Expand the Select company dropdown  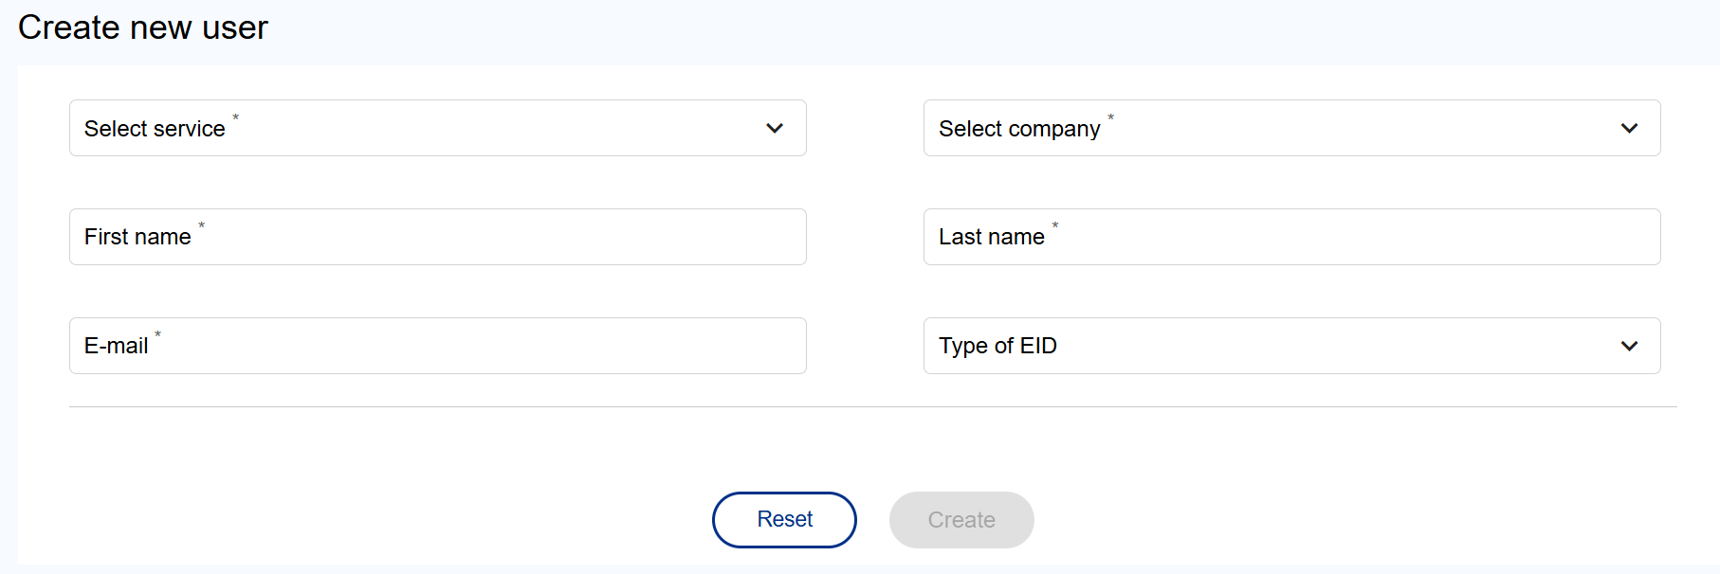tap(1291, 128)
